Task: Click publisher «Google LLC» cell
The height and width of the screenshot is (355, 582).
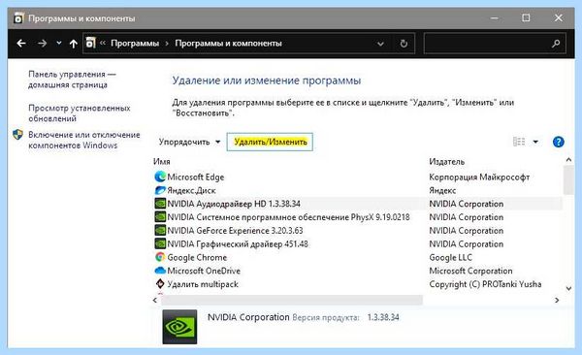Action: (x=450, y=257)
